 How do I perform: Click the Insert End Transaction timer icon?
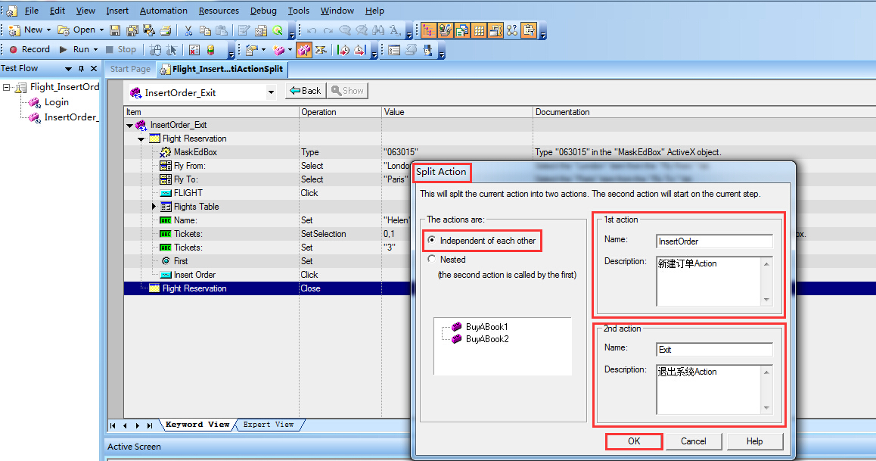pos(359,50)
